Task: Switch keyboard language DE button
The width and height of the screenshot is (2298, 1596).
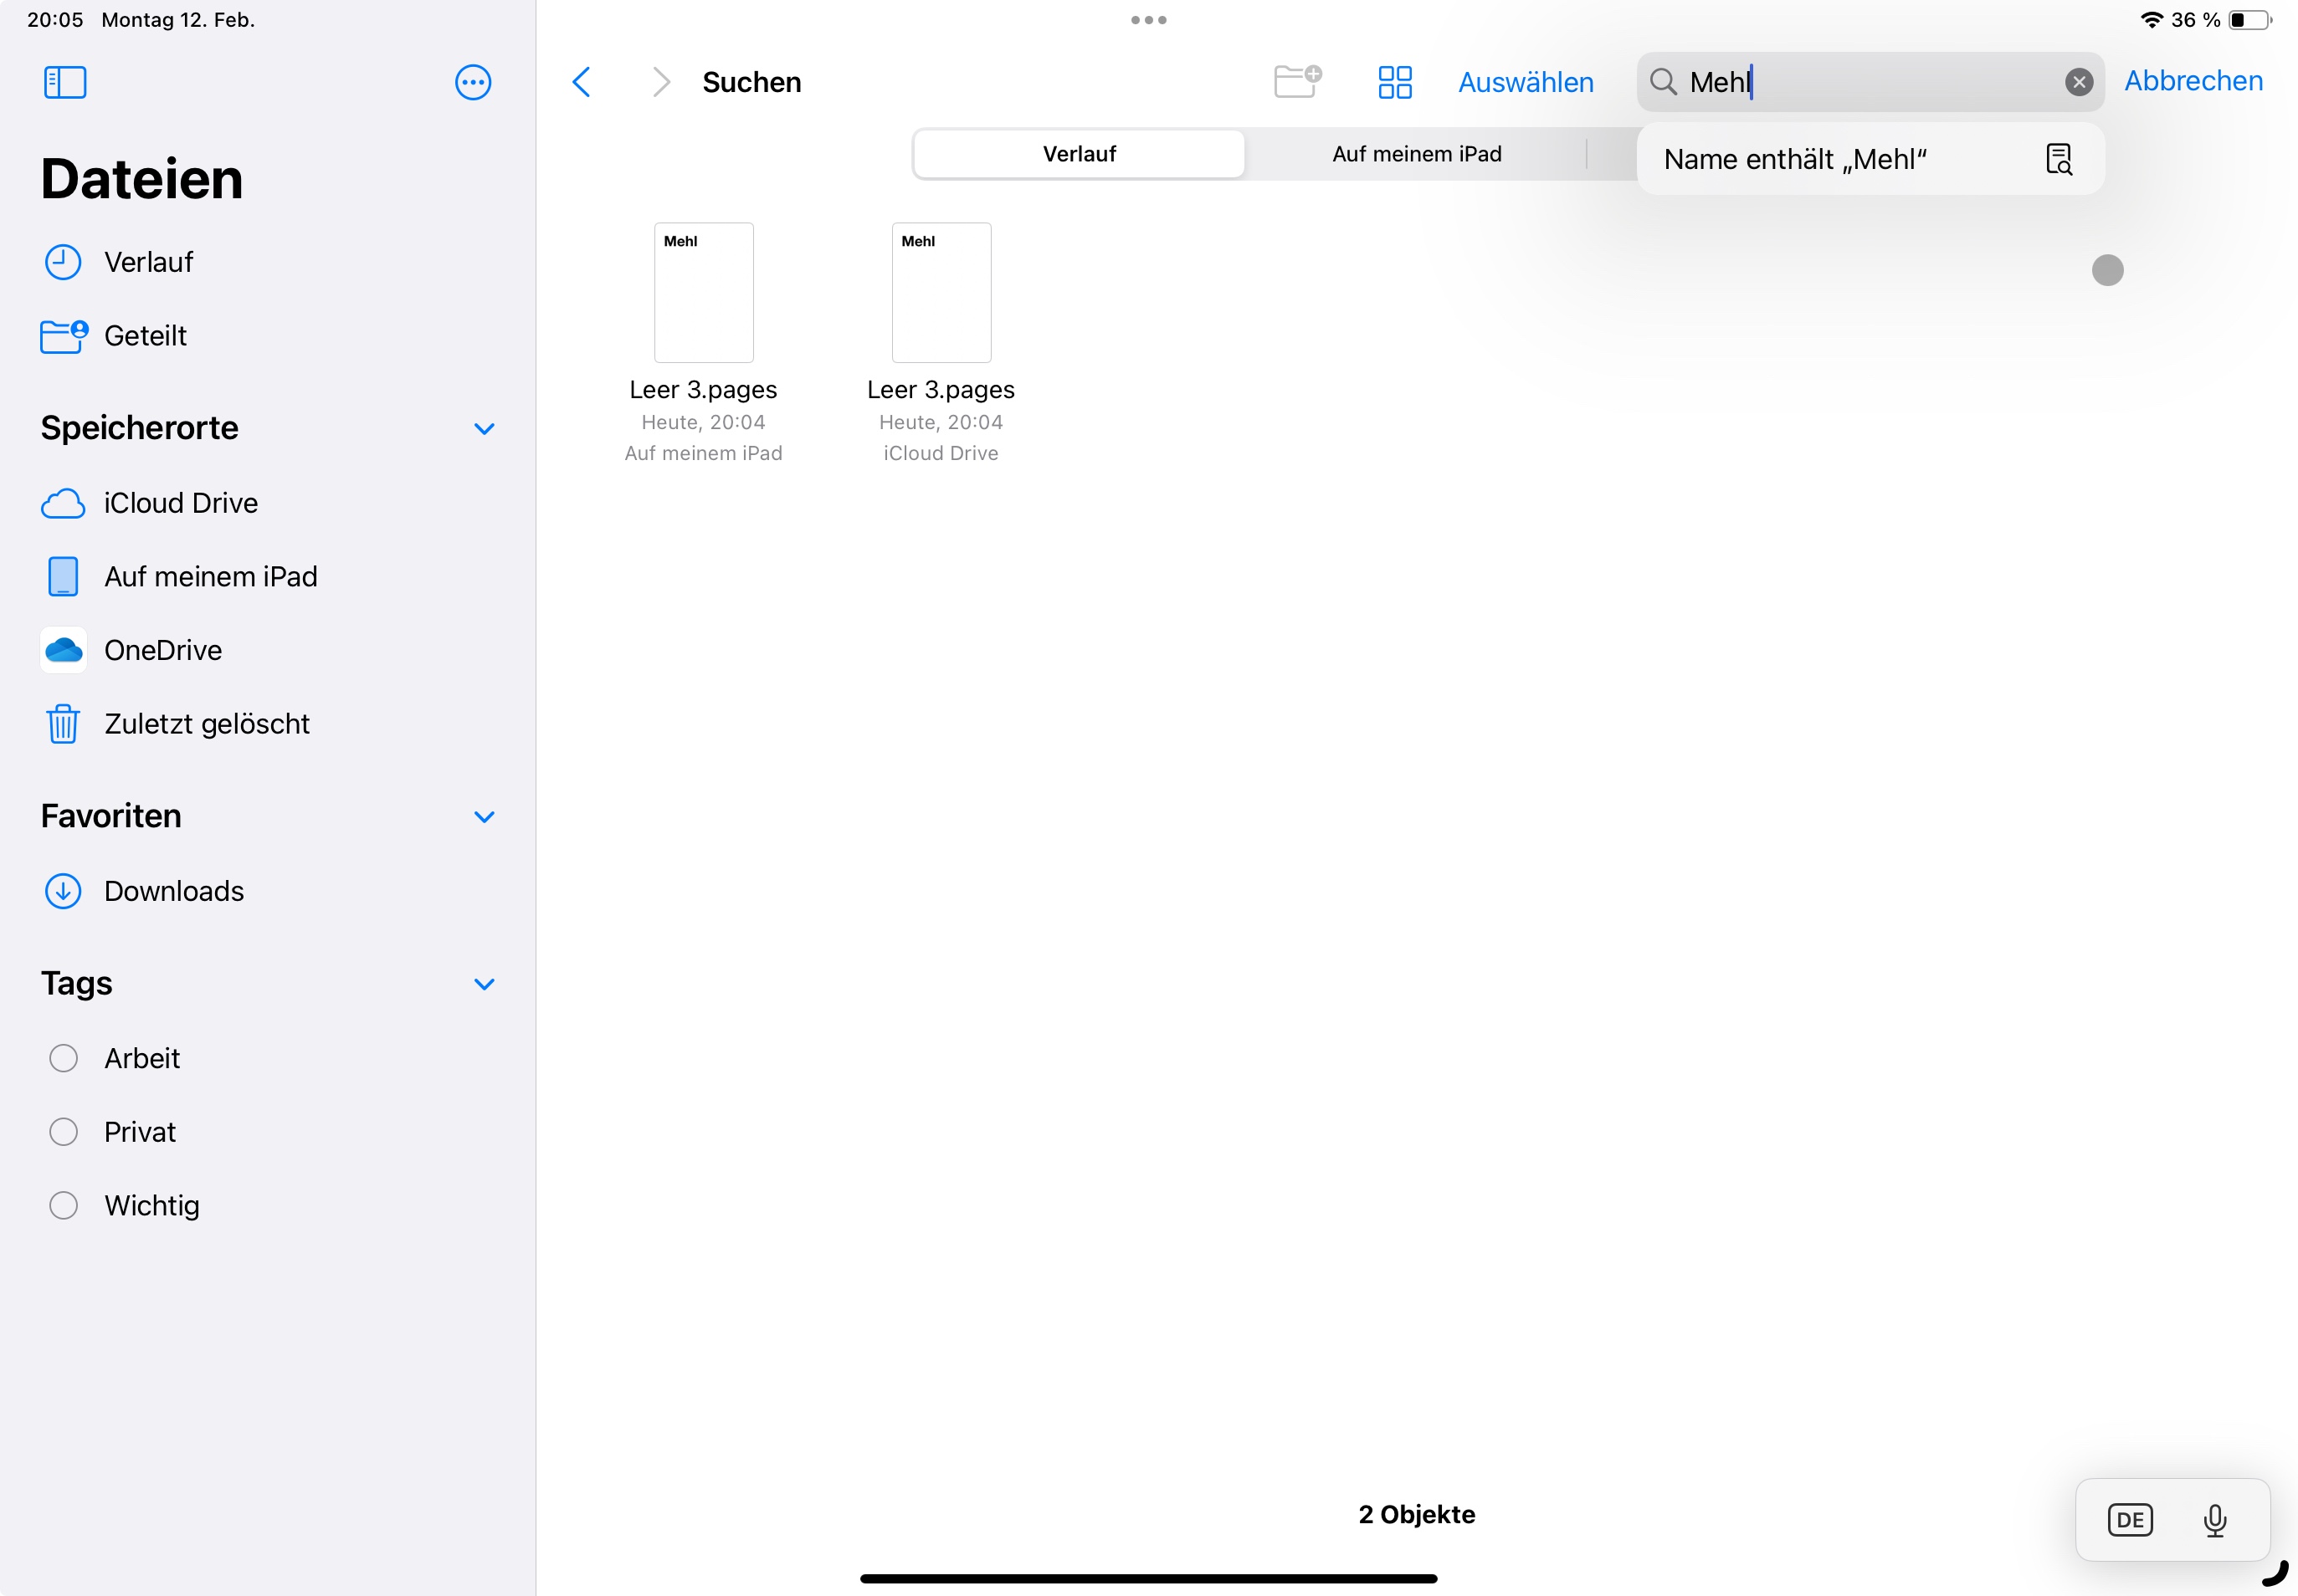Action: [x=2129, y=1520]
